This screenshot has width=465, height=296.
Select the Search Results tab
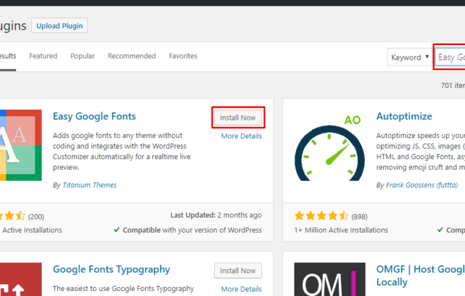click(8, 56)
